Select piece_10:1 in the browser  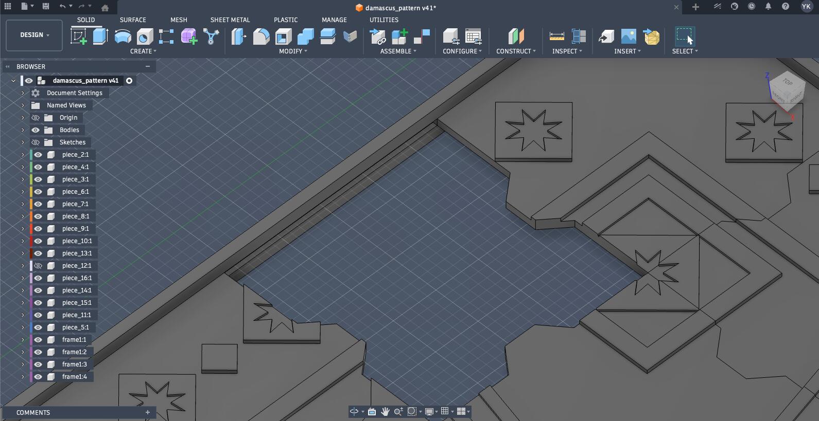[x=77, y=241]
